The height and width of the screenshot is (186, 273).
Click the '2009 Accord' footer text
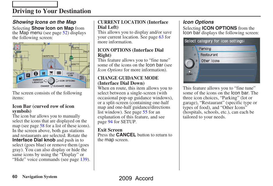tap(136, 178)
